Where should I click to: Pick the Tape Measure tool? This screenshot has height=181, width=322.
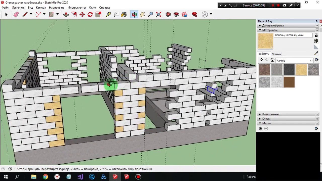(108, 15)
